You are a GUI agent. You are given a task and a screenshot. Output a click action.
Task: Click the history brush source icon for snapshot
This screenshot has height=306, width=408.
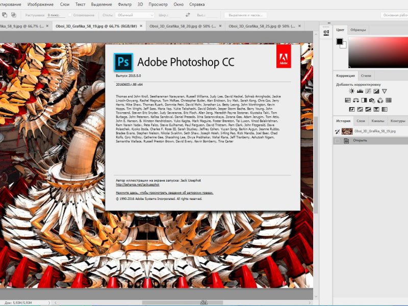tap(338, 132)
